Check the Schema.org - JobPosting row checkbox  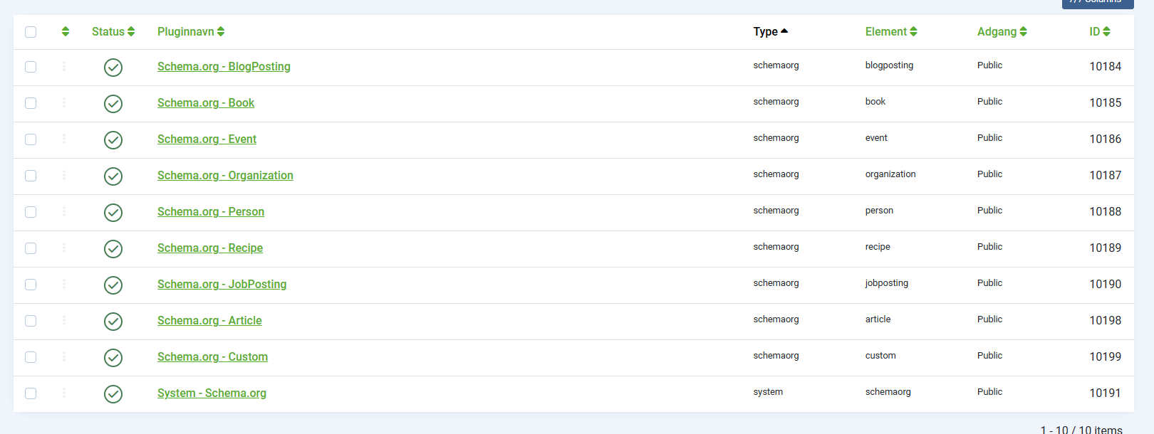pyautogui.click(x=31, y=285)
